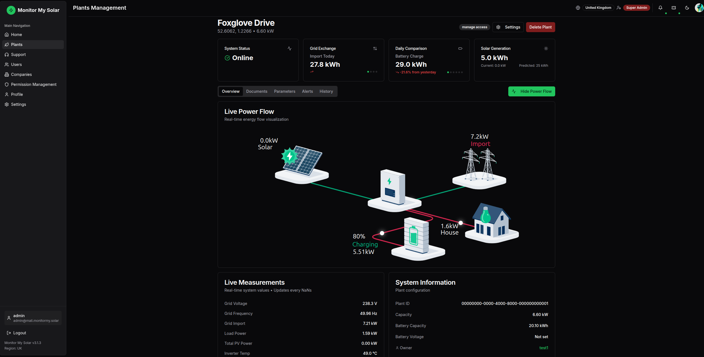Image resolution: width=704 pixels, height=357 pixels.
Task: Click the Super Admin role badge
Action: [637, 8]
